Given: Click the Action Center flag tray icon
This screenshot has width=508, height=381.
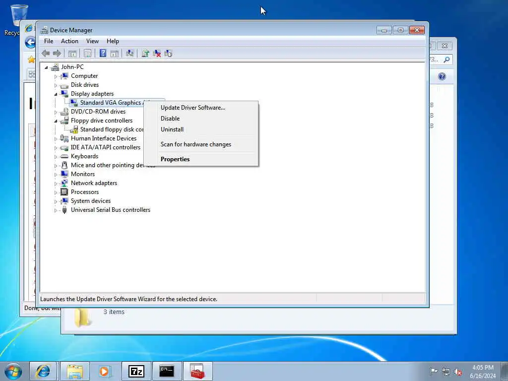Looking at the screenshot, I should click(434, 371).
